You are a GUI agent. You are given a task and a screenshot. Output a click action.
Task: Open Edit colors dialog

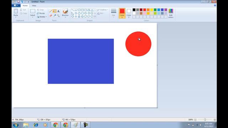(x=171, y=13)
